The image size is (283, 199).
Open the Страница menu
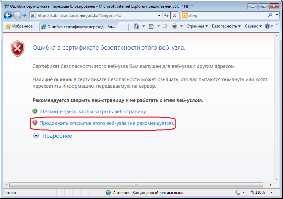point(197,26)
